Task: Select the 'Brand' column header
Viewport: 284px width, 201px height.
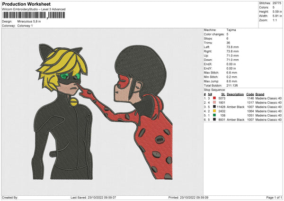Action: 260,94
